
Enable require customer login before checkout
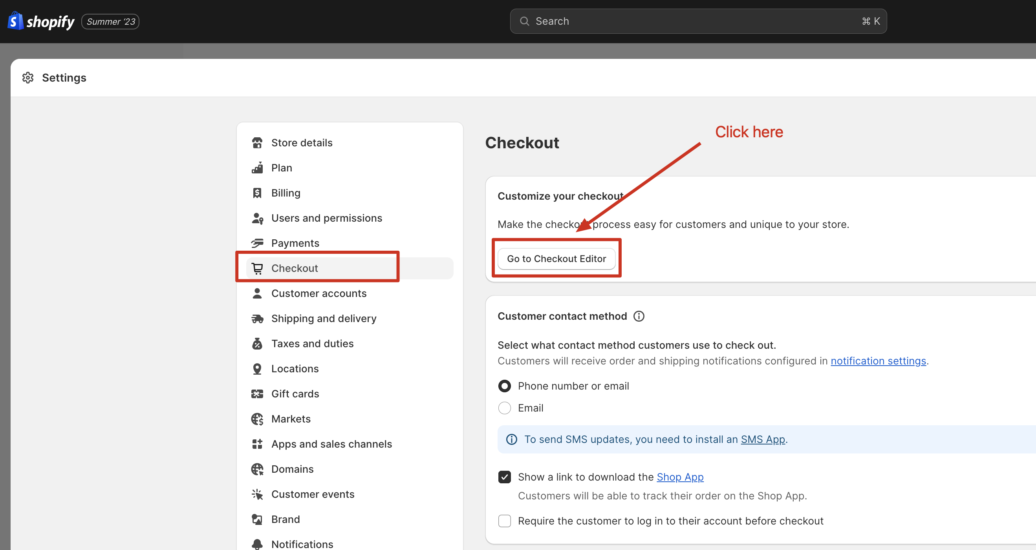click(x=504, y=521)
